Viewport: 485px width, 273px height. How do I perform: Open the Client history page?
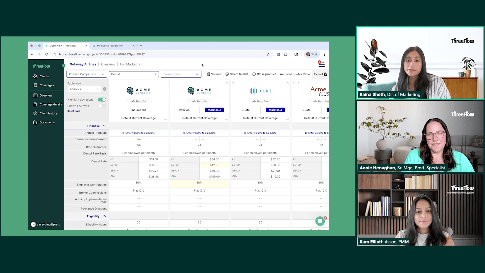[x=48, y=113]
